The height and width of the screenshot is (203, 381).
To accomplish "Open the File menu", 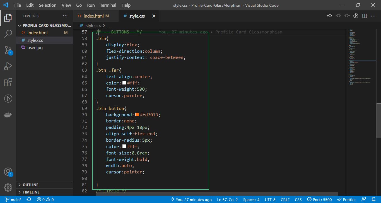I will tap(17, 5).
